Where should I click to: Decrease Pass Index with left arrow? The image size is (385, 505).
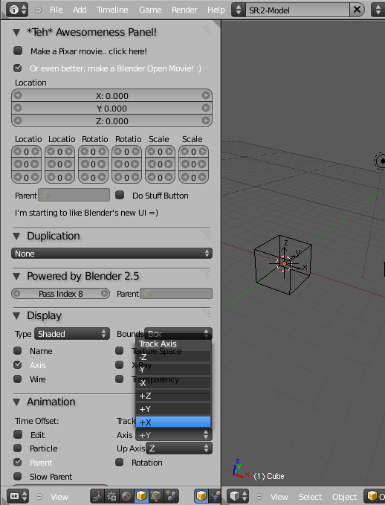pyautogui.click(x=17, y=293)
